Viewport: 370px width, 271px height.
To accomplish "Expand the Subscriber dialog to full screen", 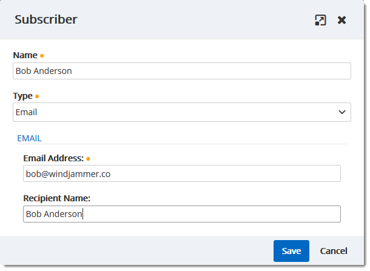I will pos(320,20).
